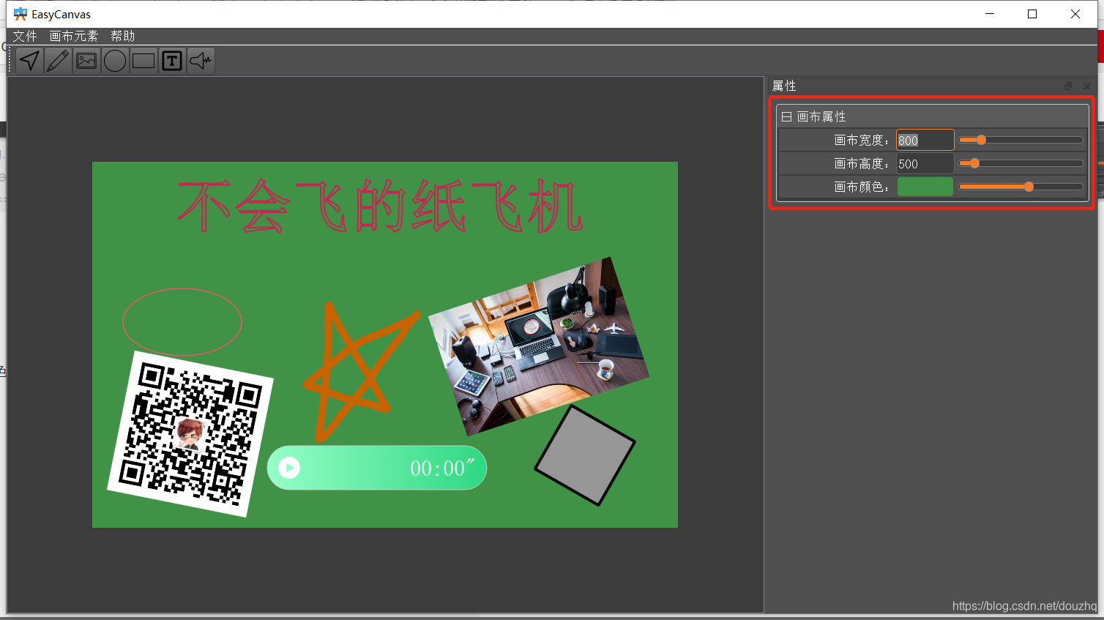
Task: Select the text tool
Action: pyautogui.click(x=171, y=61)
